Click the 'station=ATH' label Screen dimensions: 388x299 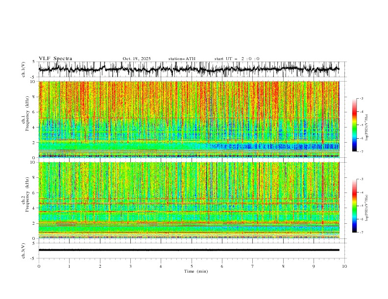click(182, 59)
